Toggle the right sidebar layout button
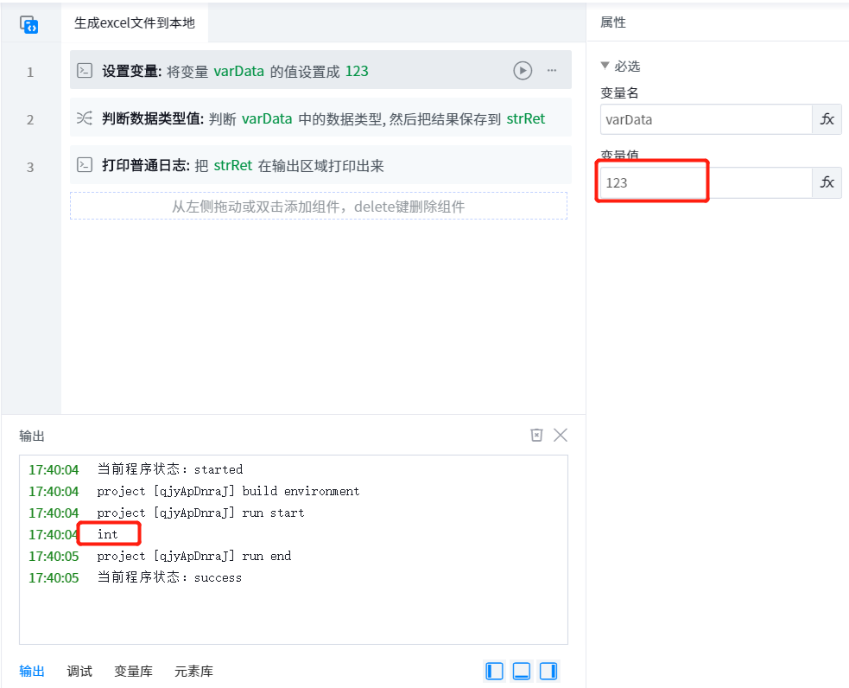Screen dimensions: 849x688 (548, 671)
